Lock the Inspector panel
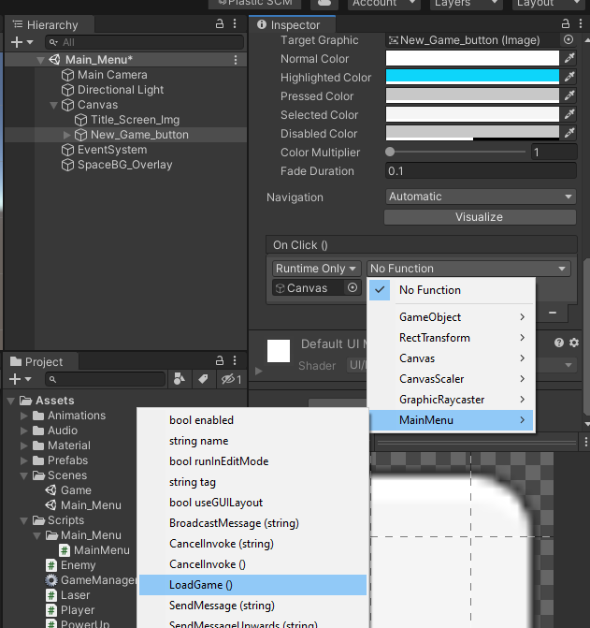Screen dimensions: 590x628 pyautogui.click(x=565, y=24)
